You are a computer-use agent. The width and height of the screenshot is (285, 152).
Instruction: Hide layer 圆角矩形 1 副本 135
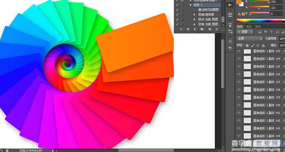click(x=239, y=66)
